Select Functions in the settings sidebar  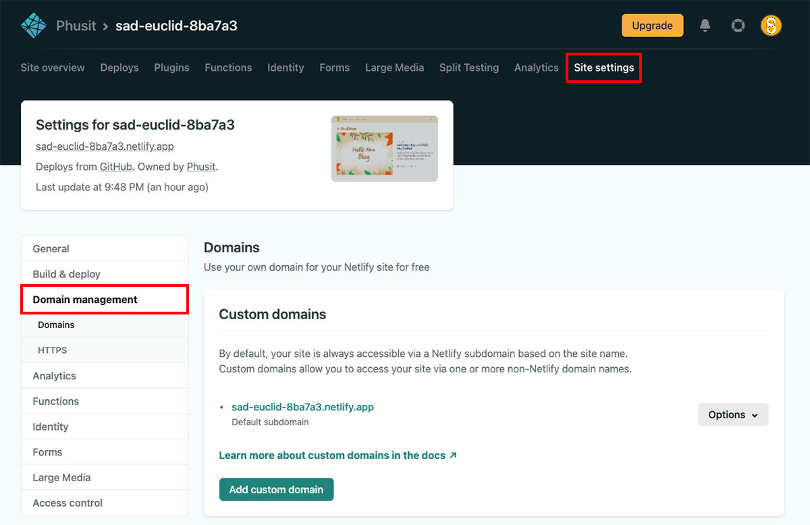(x=105, y=402)
